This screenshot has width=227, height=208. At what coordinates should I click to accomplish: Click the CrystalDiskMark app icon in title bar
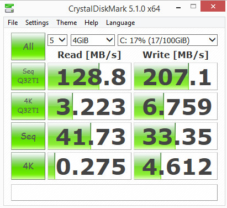(9, 8)
